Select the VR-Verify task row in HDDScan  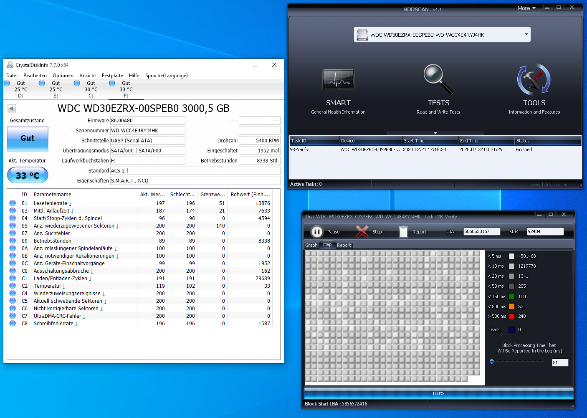point(435,149)
